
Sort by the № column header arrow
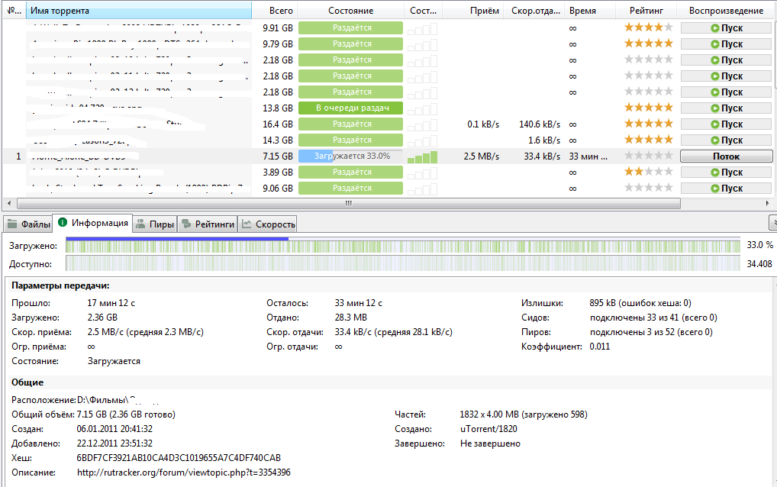pyautogui.click(x=13, y=11)
